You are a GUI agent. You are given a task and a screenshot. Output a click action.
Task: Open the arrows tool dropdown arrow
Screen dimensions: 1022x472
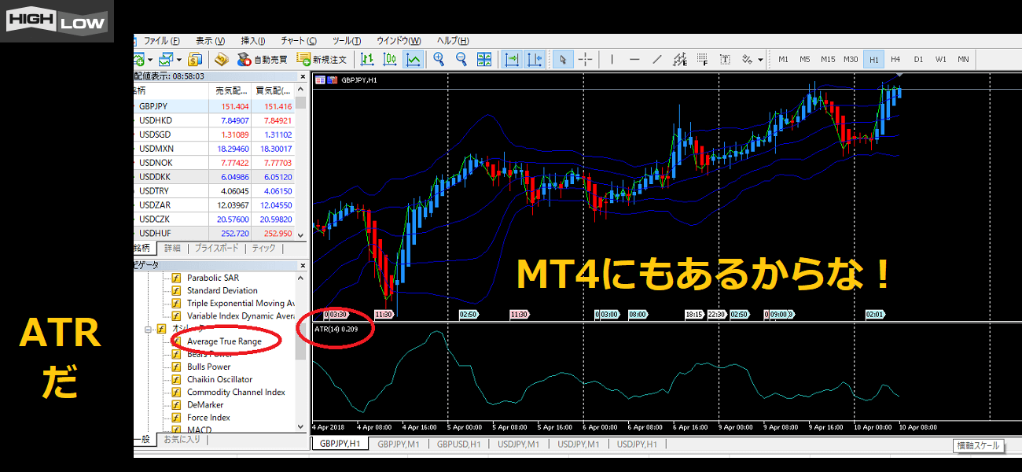(x=760, y=60)
